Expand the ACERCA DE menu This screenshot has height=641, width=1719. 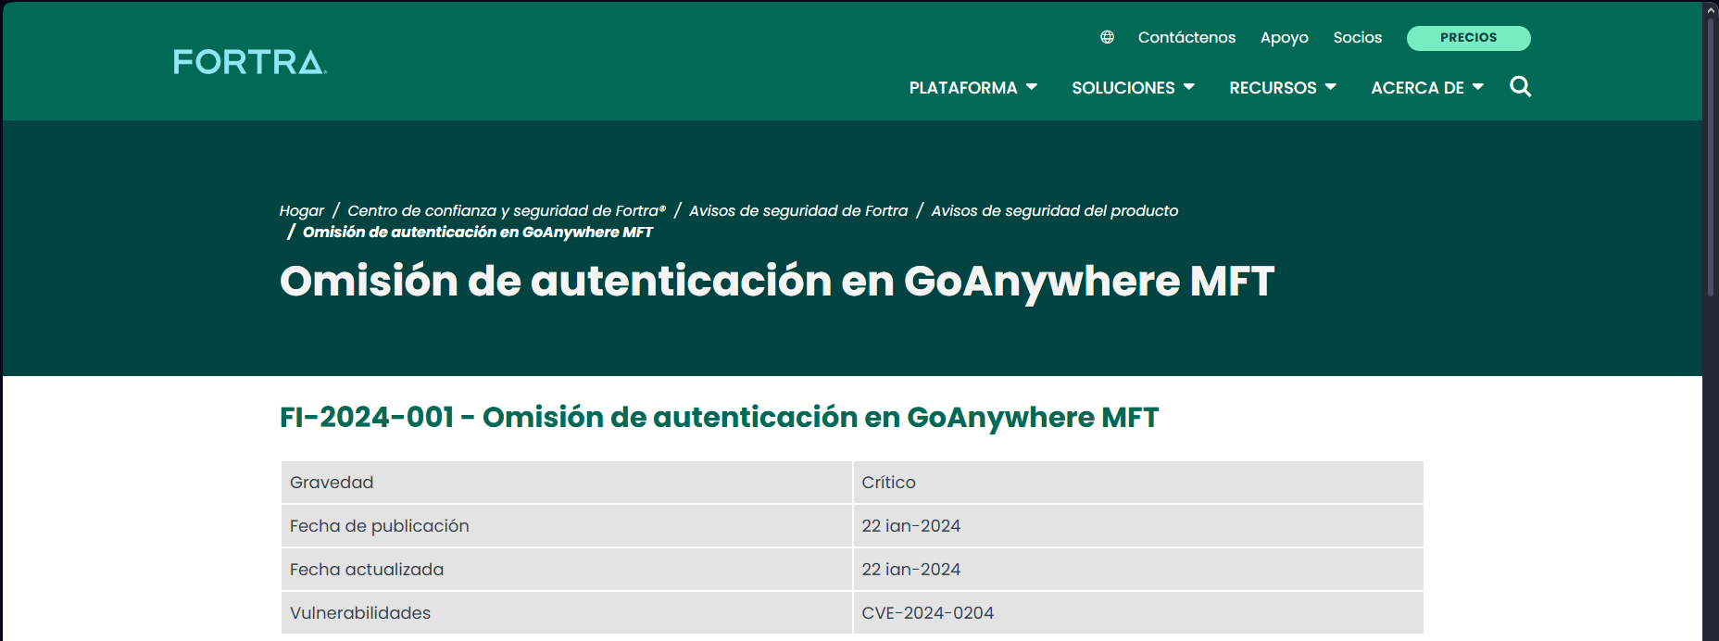click(1426, 87)
